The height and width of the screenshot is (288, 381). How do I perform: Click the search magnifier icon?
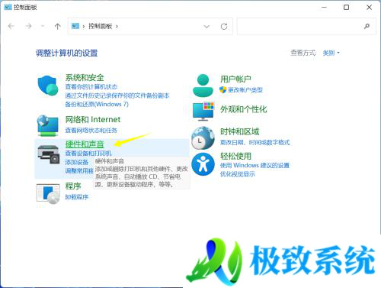(367, 26)
